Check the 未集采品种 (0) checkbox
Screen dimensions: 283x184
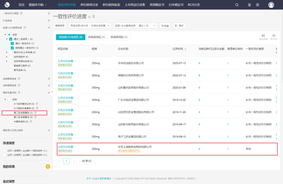(11, 122)
